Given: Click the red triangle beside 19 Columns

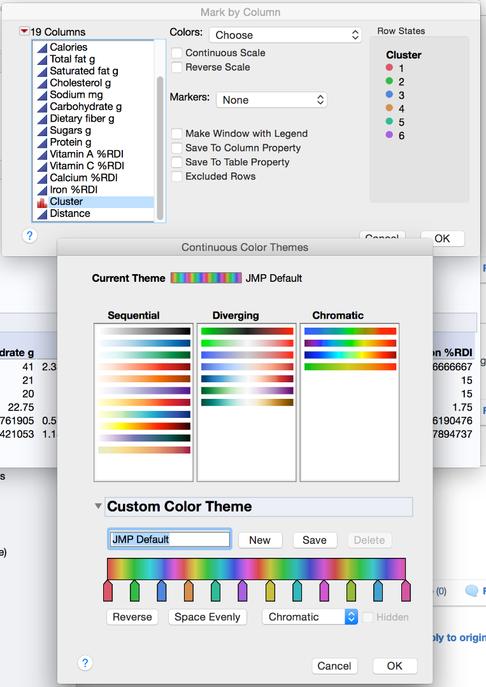Looking at the screenshot, I should pyautogui.click(x=24, y=29).
